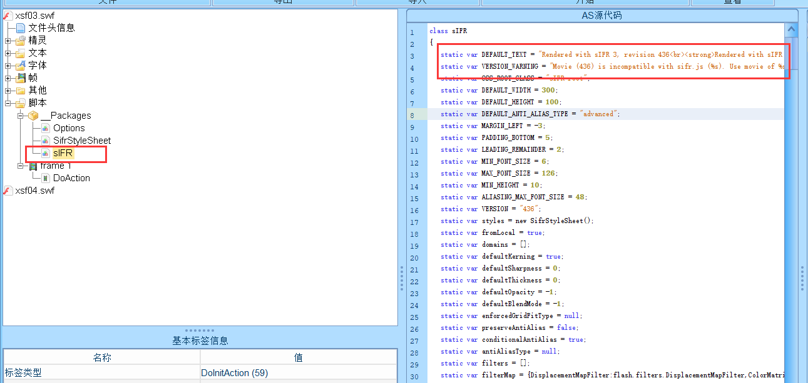The width and height of the screenshot is (808, 383).
Task: Click the code panel scrollbar up arrow
Action: (792, 28)
